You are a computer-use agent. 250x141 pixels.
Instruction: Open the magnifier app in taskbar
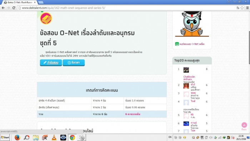pos(27,137)
